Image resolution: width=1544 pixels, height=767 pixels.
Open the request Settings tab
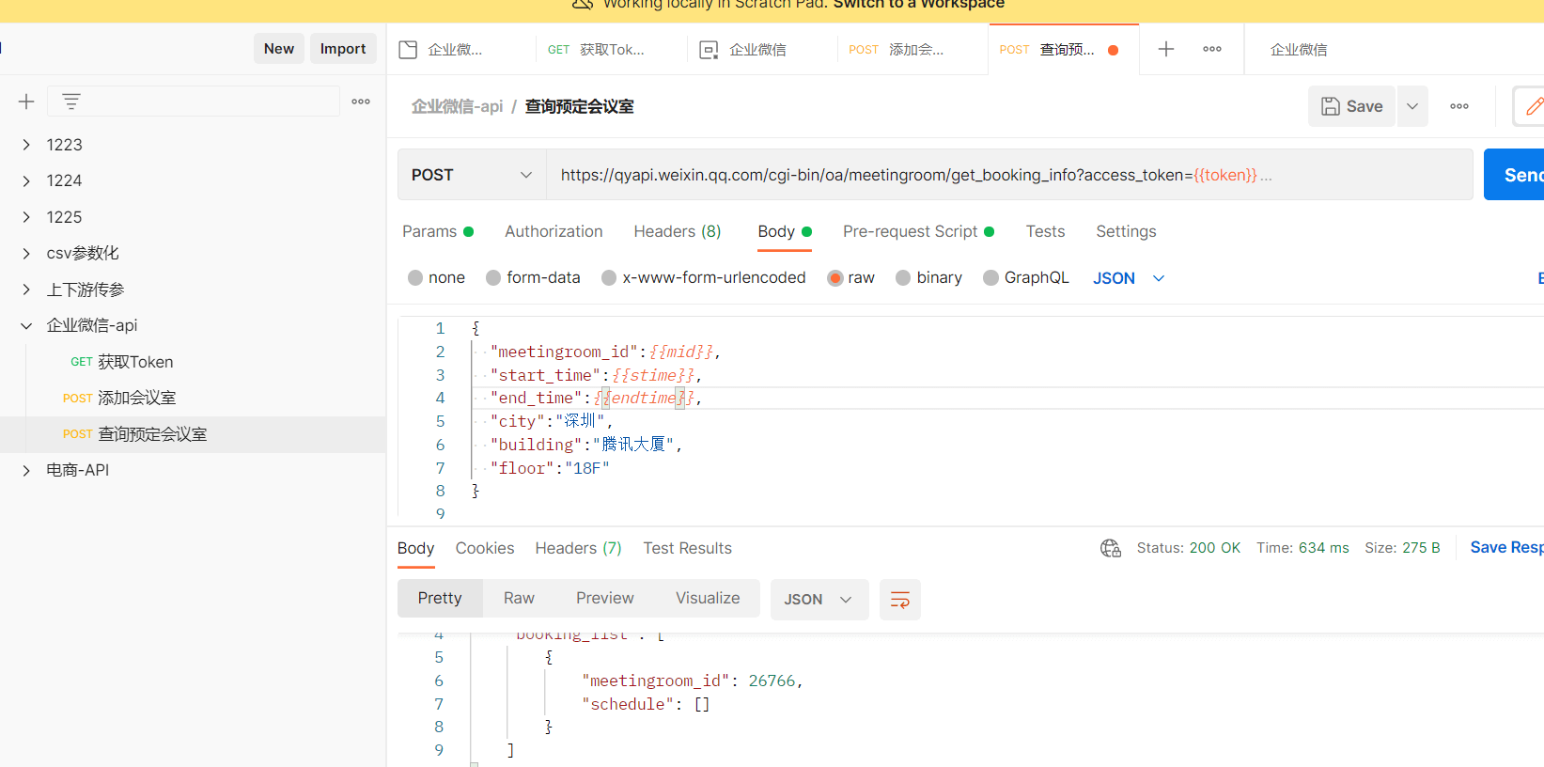pos(1126,231)
